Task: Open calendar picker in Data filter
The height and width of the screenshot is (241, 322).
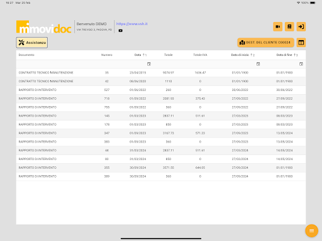Action: click(x=149, y=64)
